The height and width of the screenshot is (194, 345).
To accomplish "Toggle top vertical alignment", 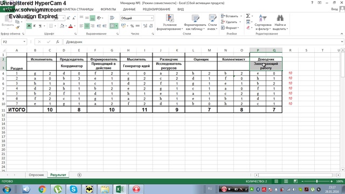I will [x=81, y=18].
